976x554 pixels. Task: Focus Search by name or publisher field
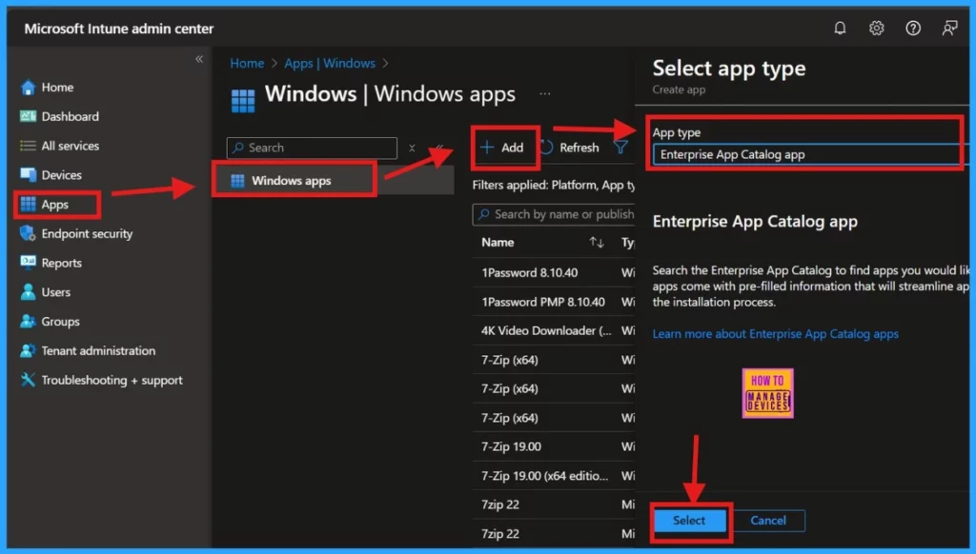[554, 214]
